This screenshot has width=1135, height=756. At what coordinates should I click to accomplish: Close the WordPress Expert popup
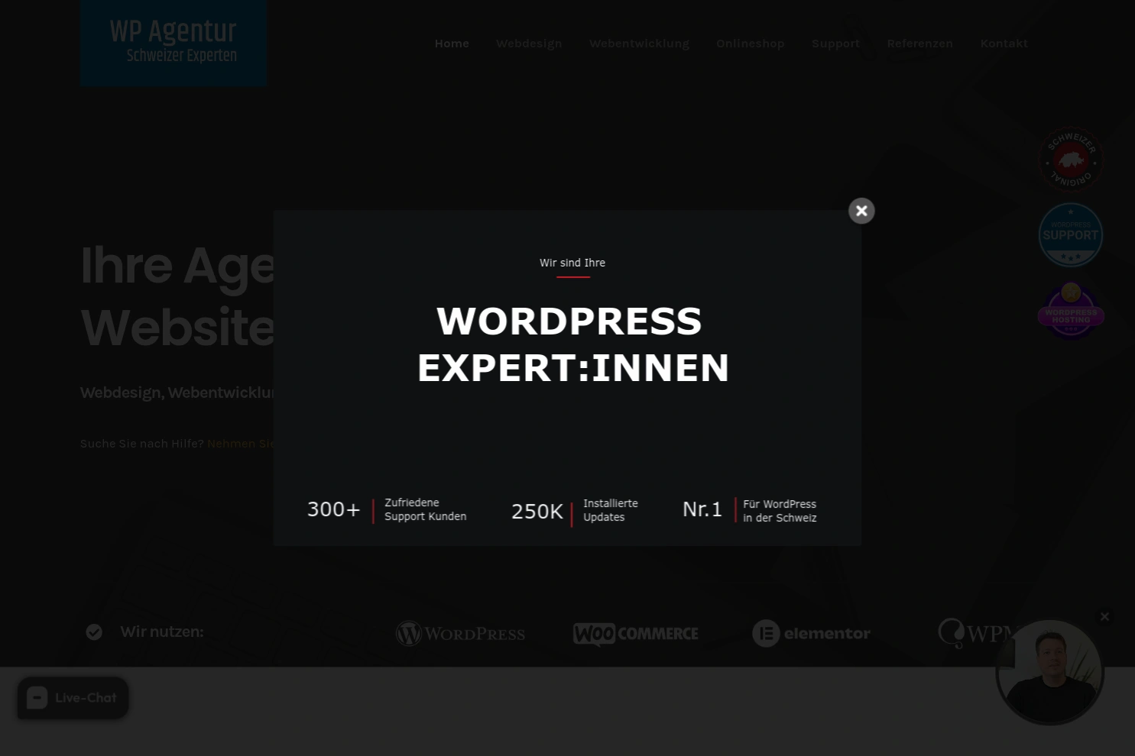click(x=861, y=211)
